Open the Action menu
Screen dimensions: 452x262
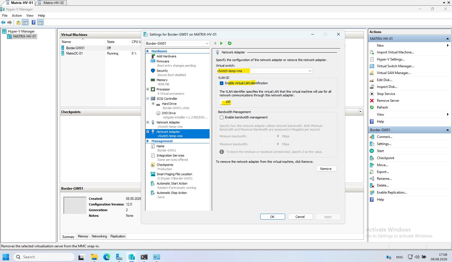[17, 16]
